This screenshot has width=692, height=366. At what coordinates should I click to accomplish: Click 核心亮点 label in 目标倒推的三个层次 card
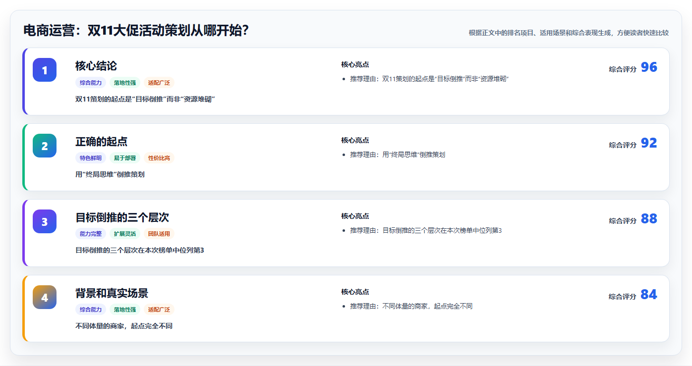click(355, 216)
